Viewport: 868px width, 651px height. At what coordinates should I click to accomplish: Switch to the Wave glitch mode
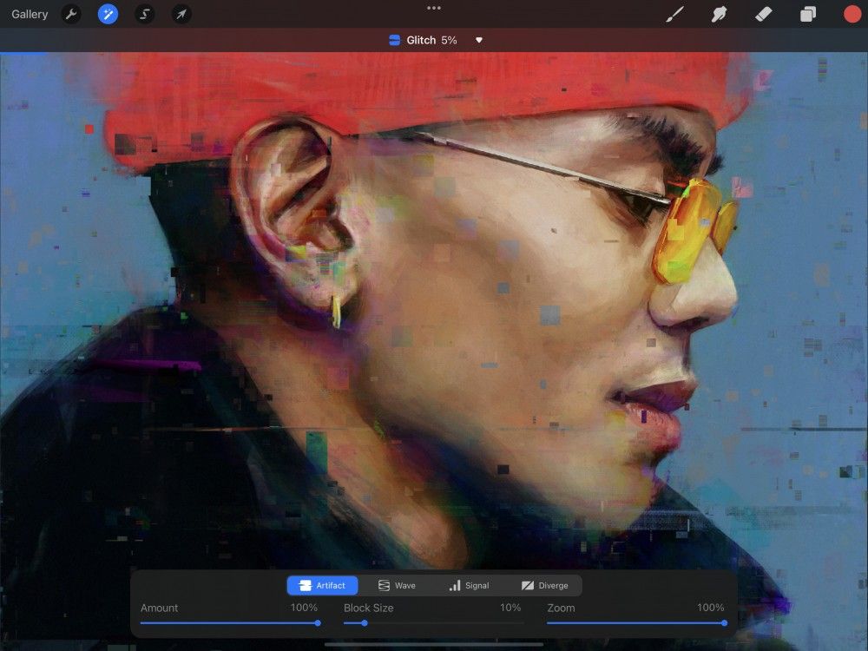tap(398, 585)
